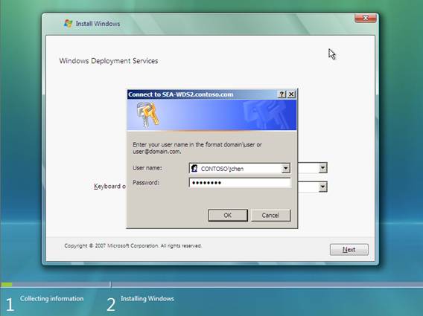Confirm credentials with the OK button
This screenshot has height=316, width=423.
[228, 215]
